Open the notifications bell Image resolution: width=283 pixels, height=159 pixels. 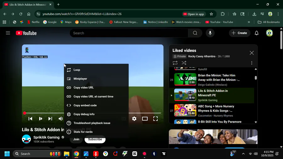click(x=257, y=33)
